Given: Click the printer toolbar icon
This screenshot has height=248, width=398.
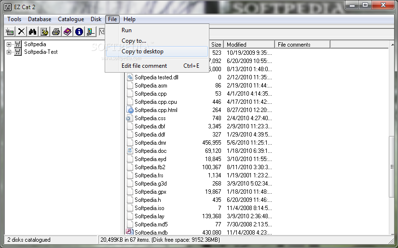Looking at the screenshot, I should 56,32.
